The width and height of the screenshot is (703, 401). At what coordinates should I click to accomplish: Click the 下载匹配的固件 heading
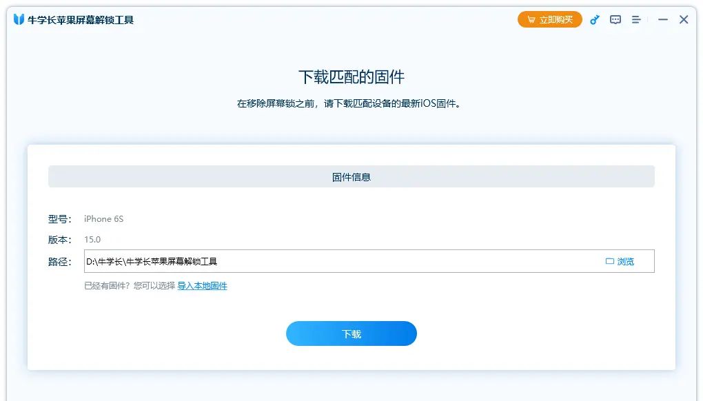click(x=351, y=77)
